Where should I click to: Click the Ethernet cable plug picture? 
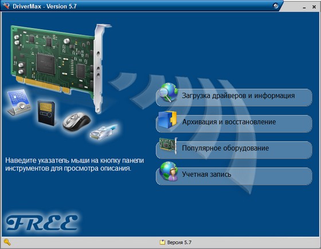[104, 132]
